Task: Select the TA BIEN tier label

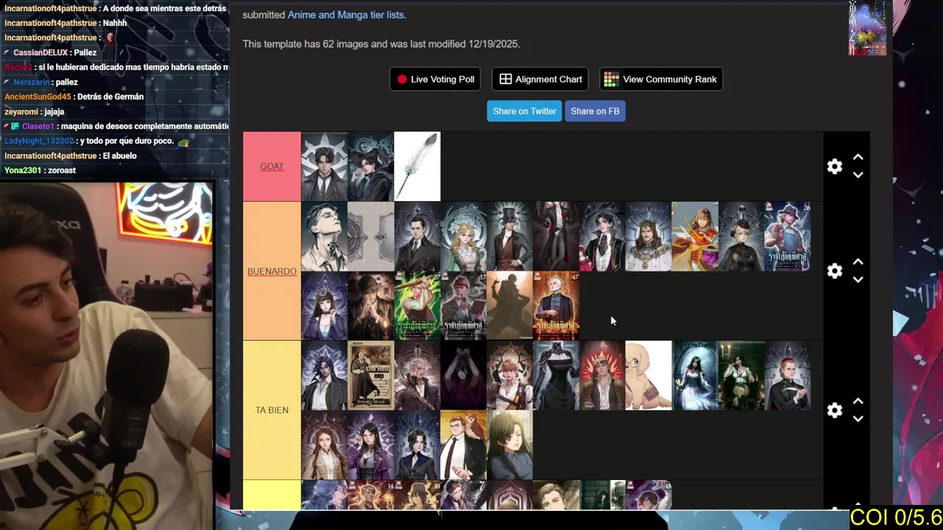Action: click(x=272, y=410)
